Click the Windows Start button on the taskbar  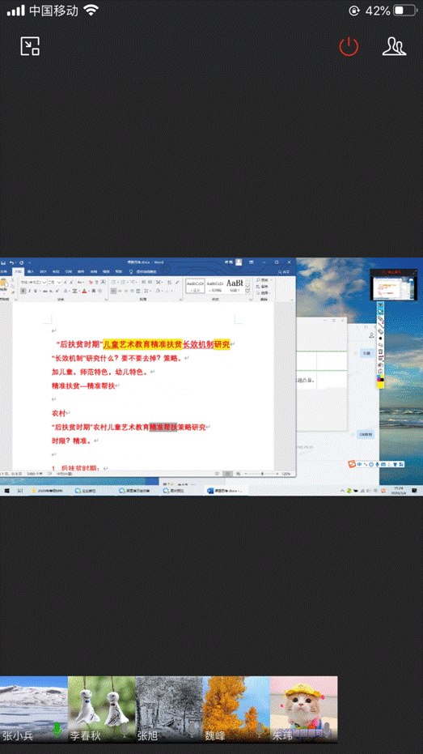[6, 491]
